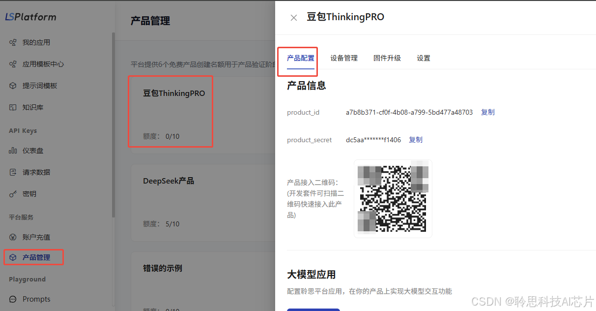Click the blue button below 大模型应用
Screen dimensions: 596x311
(313, 310)
